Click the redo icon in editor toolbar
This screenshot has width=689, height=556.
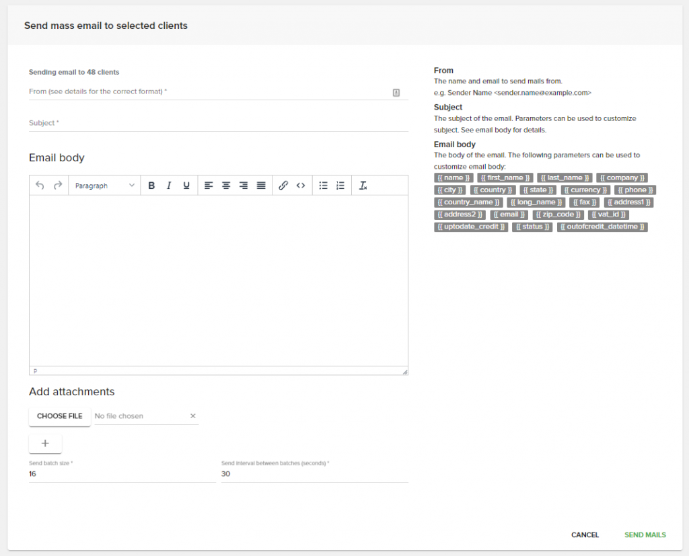58,186
